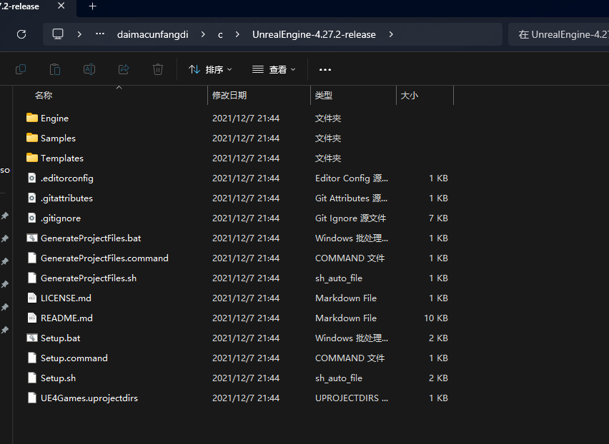Screen dimensions: 609x444
Task: Navigate to folder c in breadcrumb
Action: pyautogui.click(x=220, y=34)
